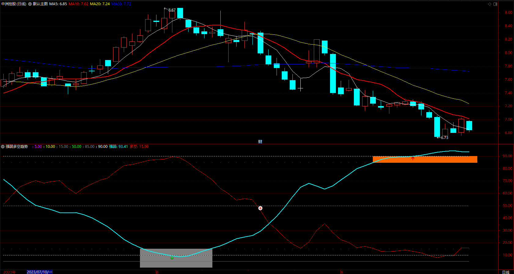Click the orange overbought highlight bar

[x=425, y=159]
